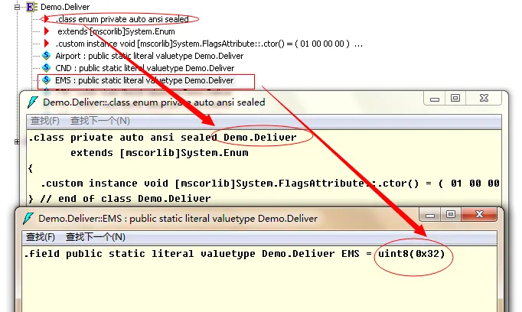Image resolution: width=522 pixels, height=312 pixels.
Task: Select '.class enum private auto ansi sealed' row
Action: click(122, 19)
